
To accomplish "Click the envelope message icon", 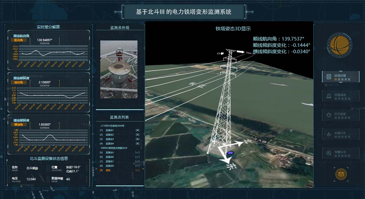I will (x=341, y=174).
